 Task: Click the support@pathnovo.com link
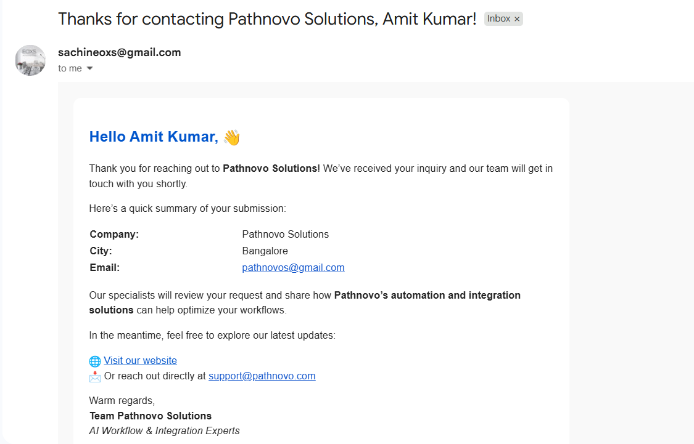point(262,376)
